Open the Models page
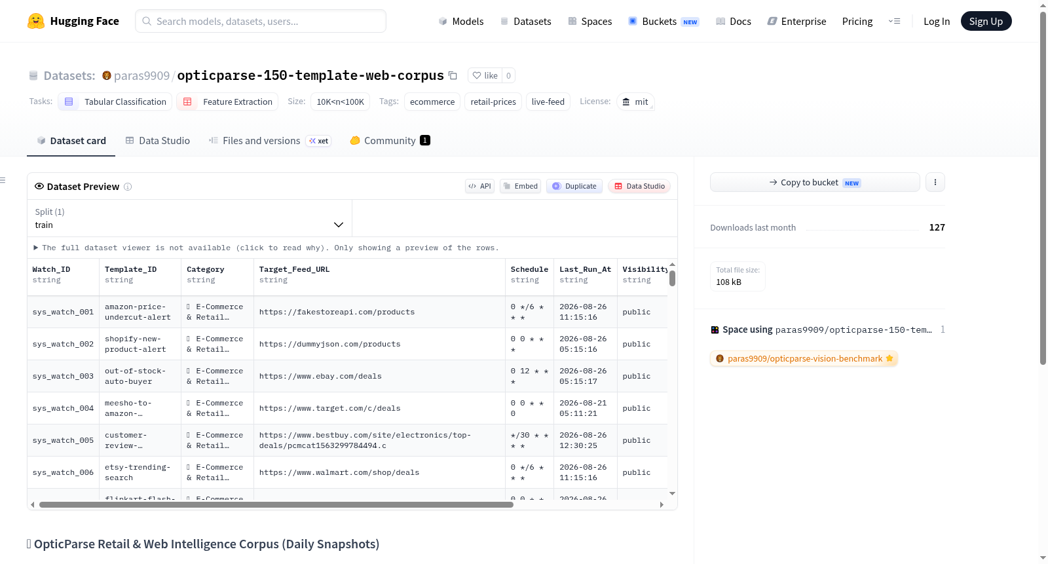The image size is (1048, 564). click(x=461, y=21)
